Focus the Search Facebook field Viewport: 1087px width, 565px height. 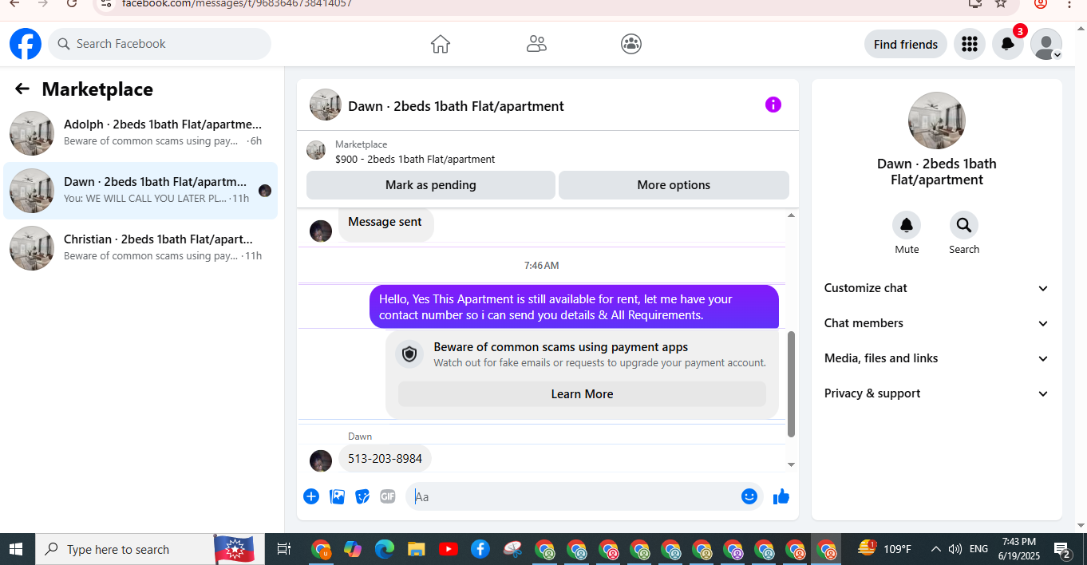coord(160,44)
